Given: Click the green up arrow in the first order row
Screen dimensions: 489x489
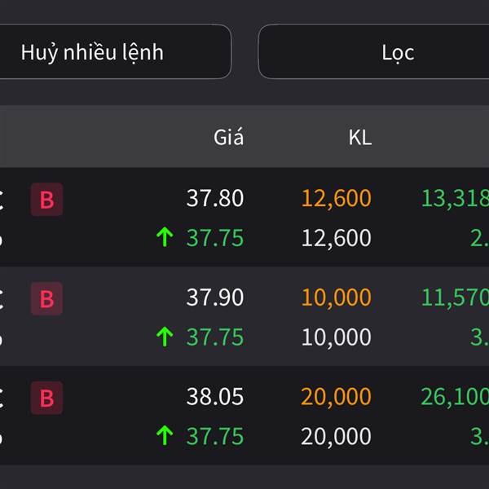Looking at the screenshot, I should [x=165, y=238].
